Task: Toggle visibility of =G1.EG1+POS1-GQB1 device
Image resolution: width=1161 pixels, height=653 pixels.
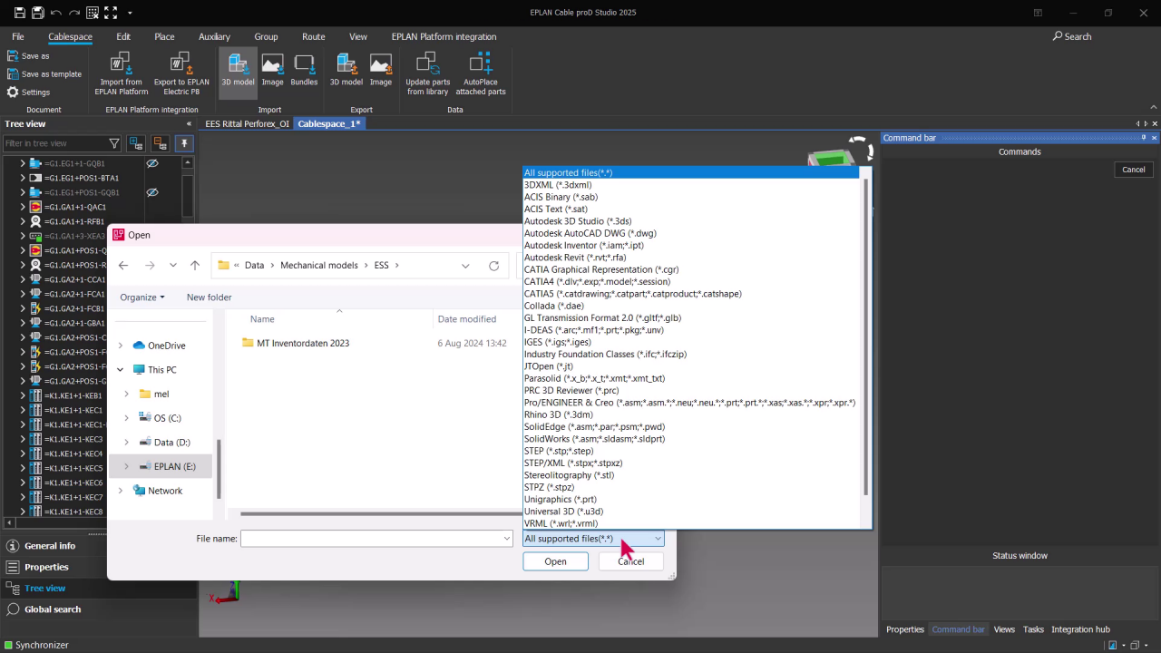Action: point(152,192)
